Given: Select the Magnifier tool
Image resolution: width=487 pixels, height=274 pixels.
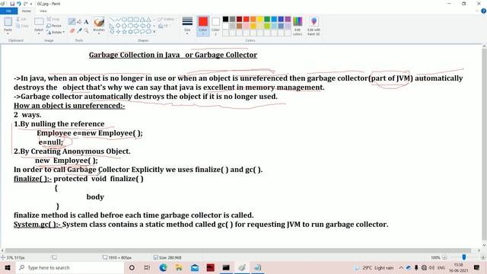Looking at the screenshot, I should click(86, 30).
